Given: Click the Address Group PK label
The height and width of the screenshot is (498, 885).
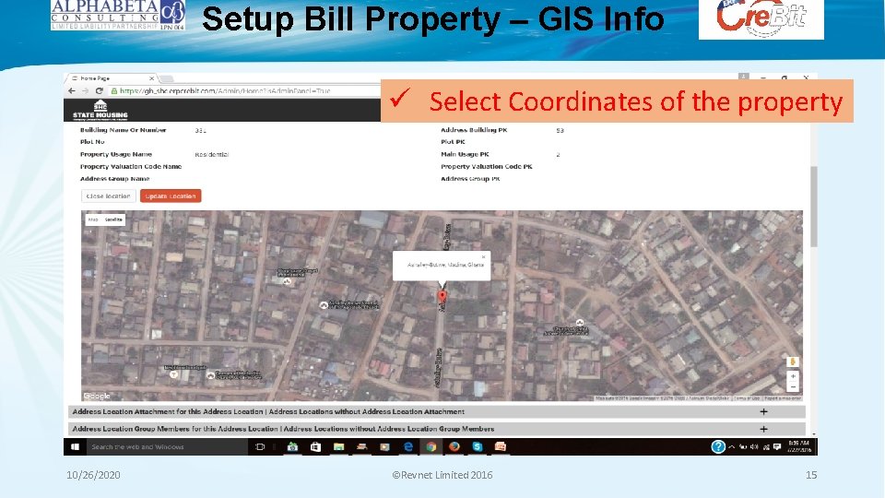Looking at the screenshot, I should 470,179.
